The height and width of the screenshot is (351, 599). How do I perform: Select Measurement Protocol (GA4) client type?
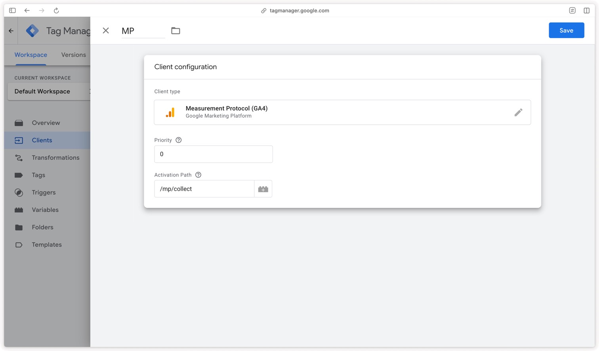tap(342, 112)
